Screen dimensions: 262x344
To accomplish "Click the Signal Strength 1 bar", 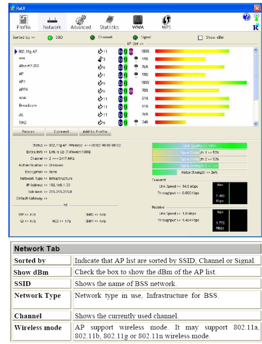I will [x=200, y=153].
